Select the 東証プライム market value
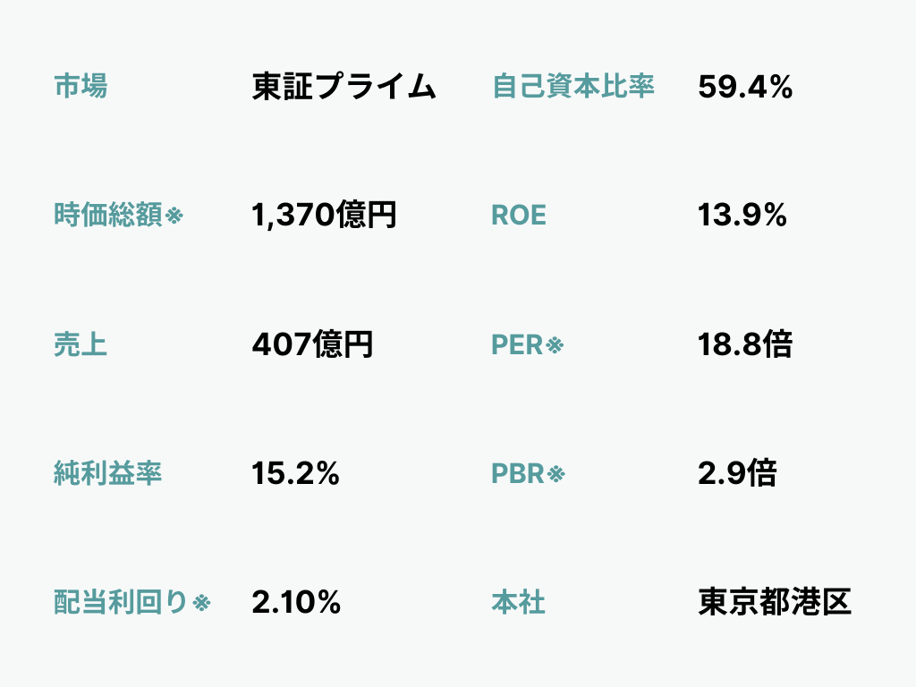This screenshot has height=687, width=916. (x=343, y=87)
